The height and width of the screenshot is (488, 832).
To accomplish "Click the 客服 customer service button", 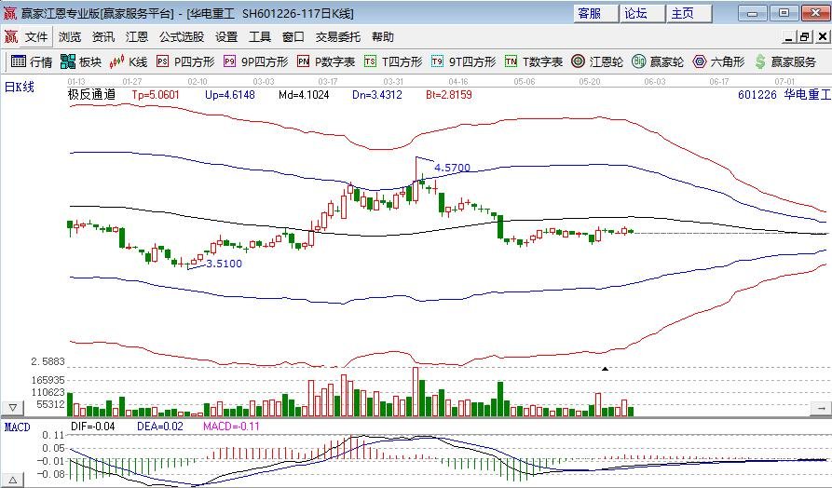I will (596, 13).
